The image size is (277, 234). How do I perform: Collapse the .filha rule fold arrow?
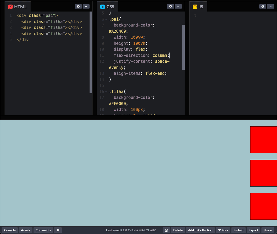(106, 92)
